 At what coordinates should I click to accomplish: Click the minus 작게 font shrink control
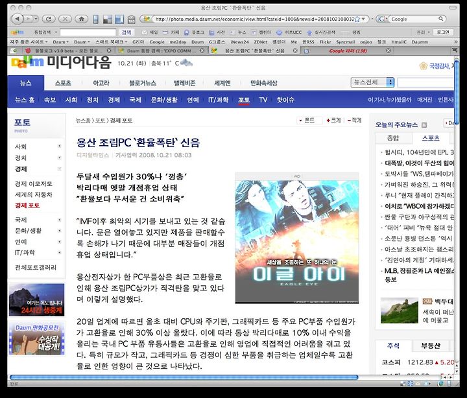(x=354, y=121)
